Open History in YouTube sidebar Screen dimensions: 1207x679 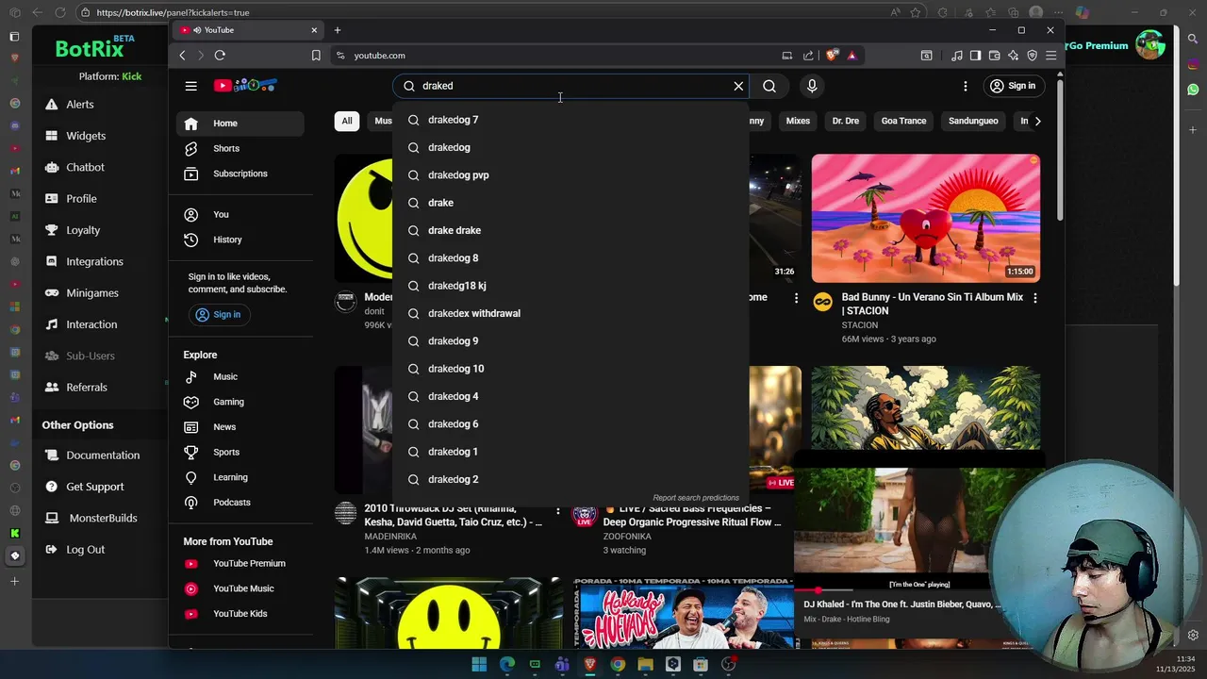(240, 240)
